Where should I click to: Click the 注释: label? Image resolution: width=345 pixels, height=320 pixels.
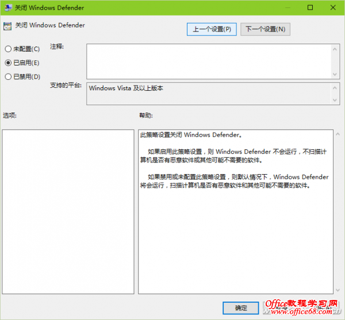pyautogui.click(x=57, y=47)
